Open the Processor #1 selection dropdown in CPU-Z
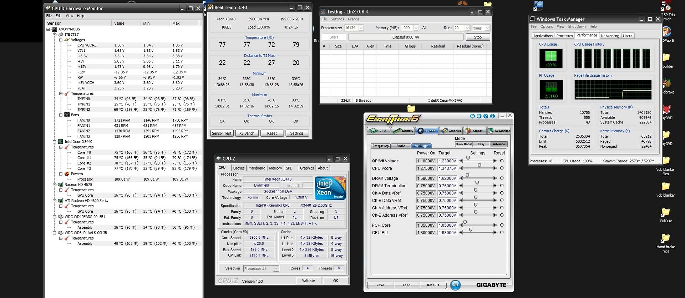 pos(276,268)
